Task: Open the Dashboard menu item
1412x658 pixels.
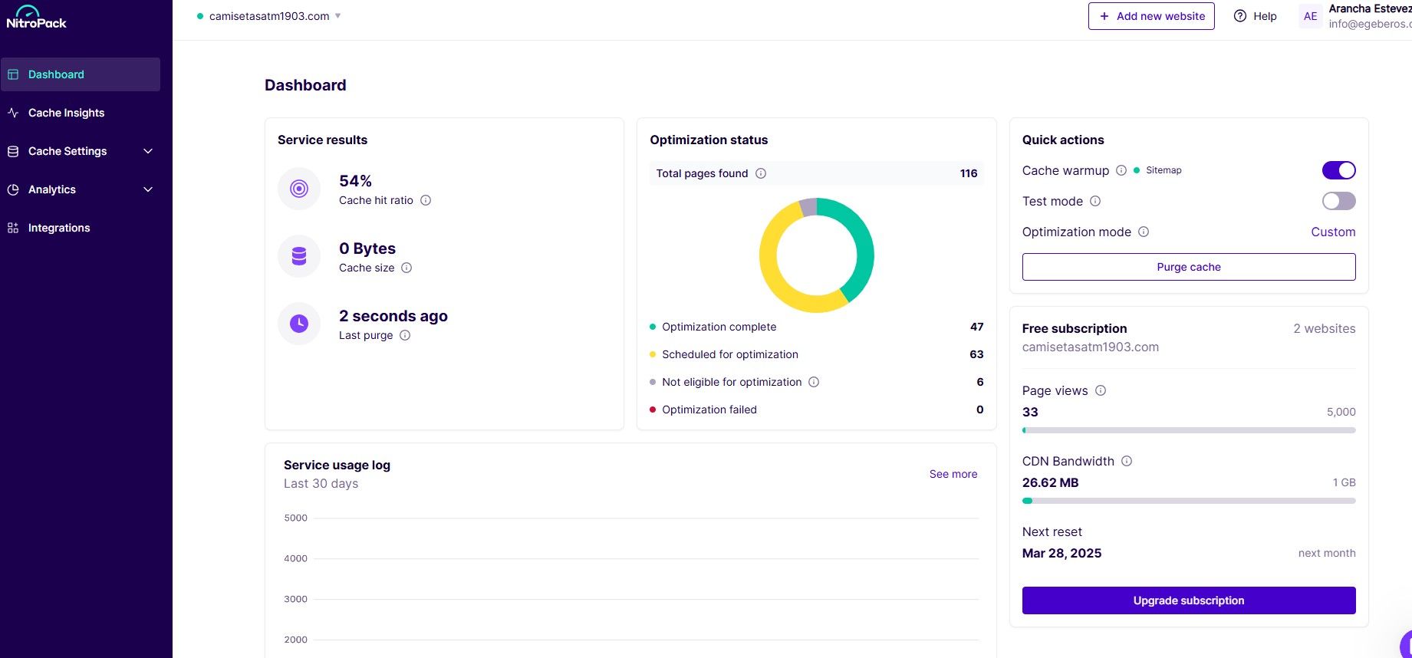Action: point(81,74)
